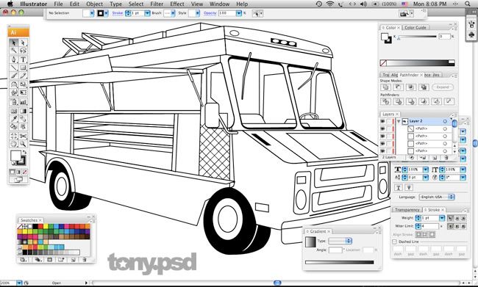Click the trash icon in Layers panel

pyautogui.click(x=446, y=158)
